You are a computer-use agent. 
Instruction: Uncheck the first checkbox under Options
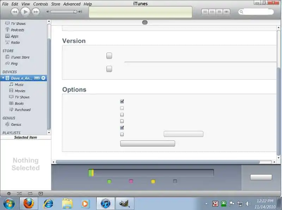(x=122, y=101)
